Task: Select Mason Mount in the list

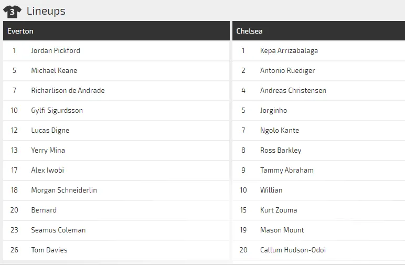Action: pyautogui.click(x=282, y=230)
